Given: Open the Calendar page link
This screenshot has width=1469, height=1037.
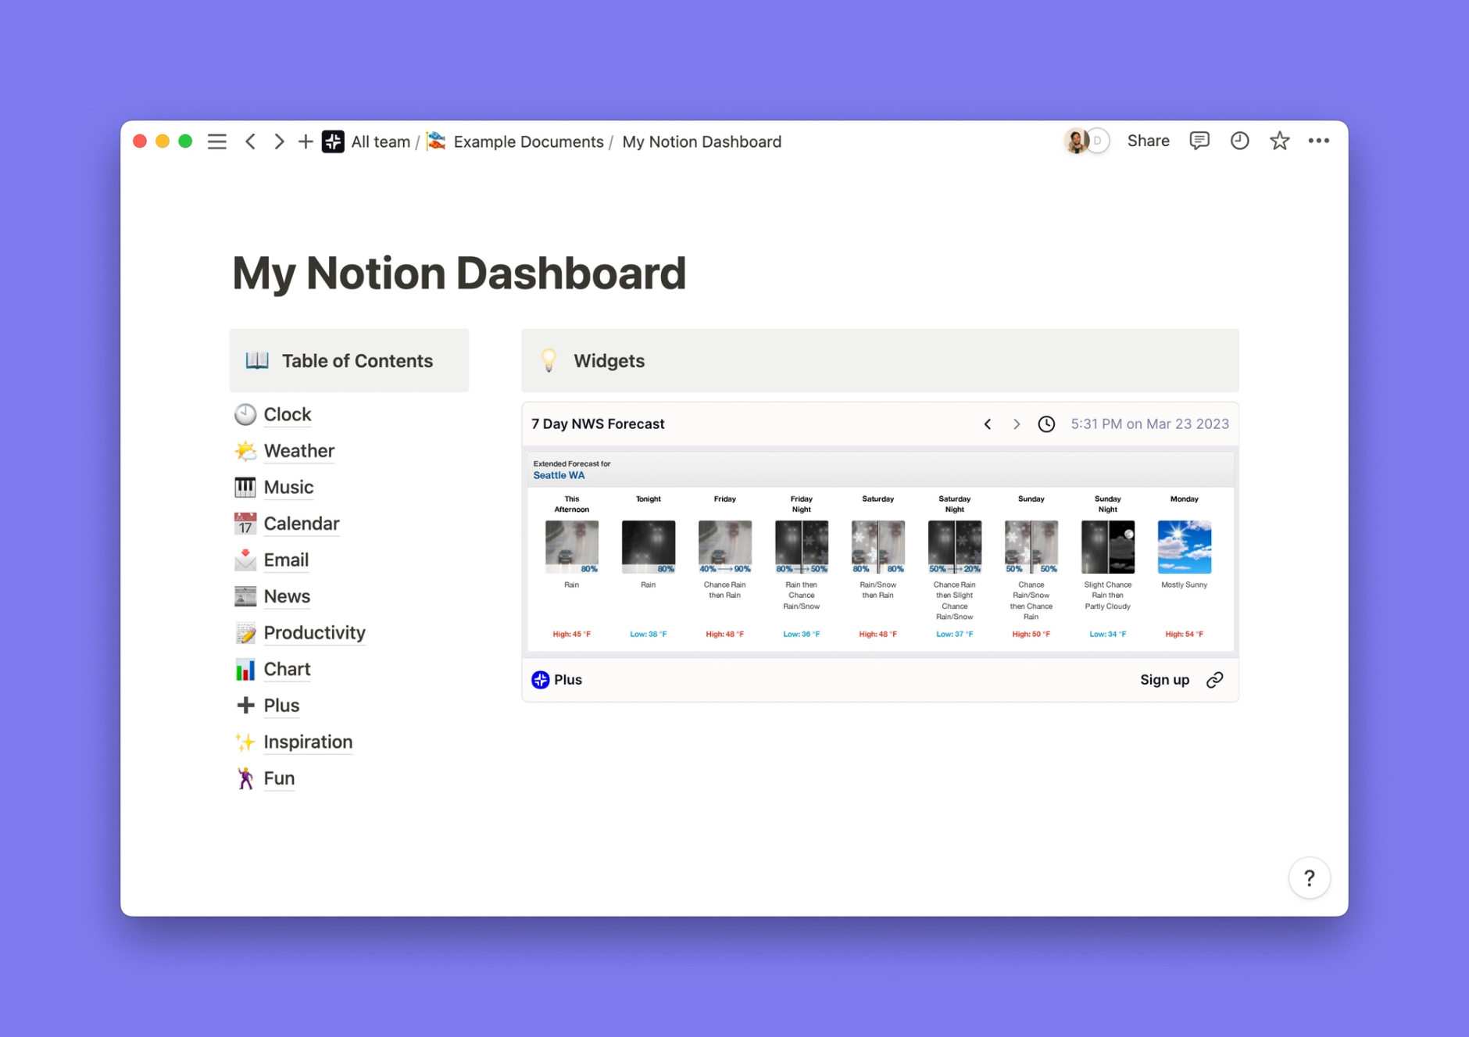Looking at the screenshot, I should click(301, 524).
